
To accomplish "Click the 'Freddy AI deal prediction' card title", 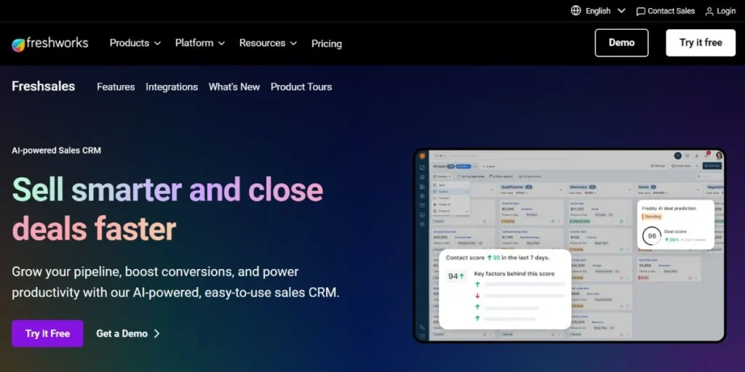I will tap(669, 209).
